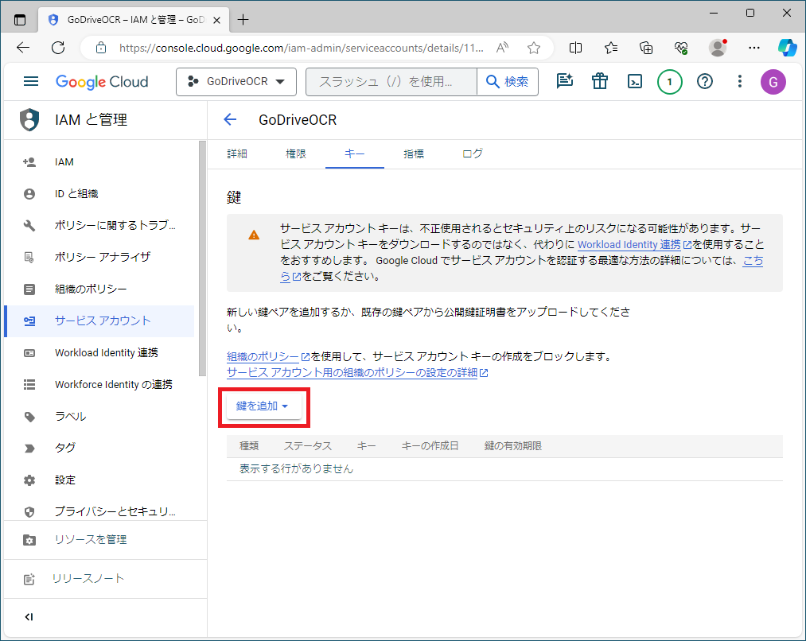Viewport: 806px width, 641px height.
Task: Open タグ in the sidebar
Action: 99,449
